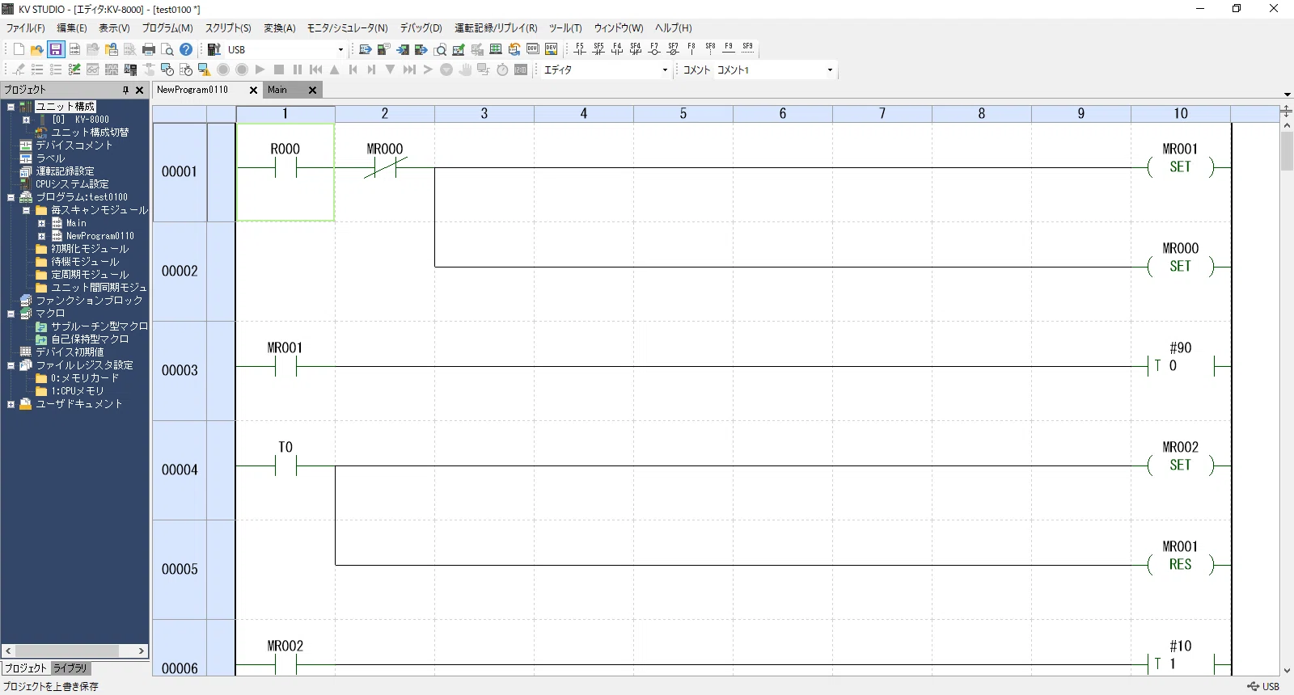Open the デバッグ(D) menu
The image size is (1294, 695).
click(x=421, y=27)
